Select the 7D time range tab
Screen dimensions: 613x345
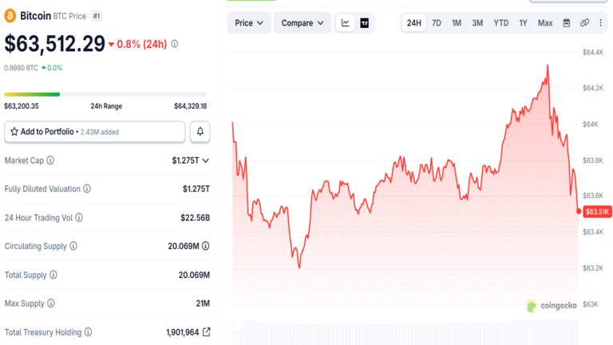tap(437, 23)
